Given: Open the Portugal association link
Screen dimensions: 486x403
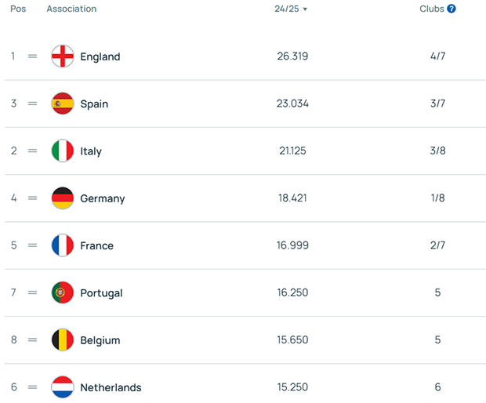Looking at the screenshot, I should pyautogui.click(x=101, y=293).
